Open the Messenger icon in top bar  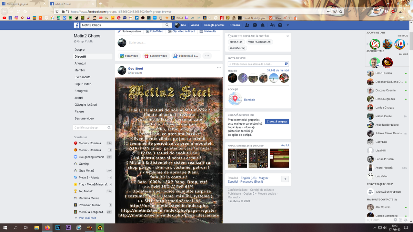pyautogui.click(x=255, y=25)
